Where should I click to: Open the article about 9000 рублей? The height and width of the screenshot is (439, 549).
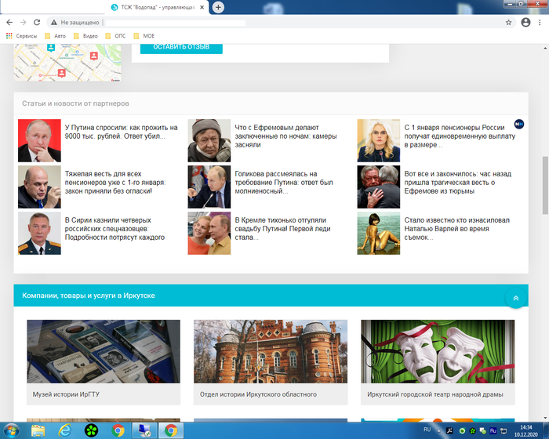pos(121,132)
